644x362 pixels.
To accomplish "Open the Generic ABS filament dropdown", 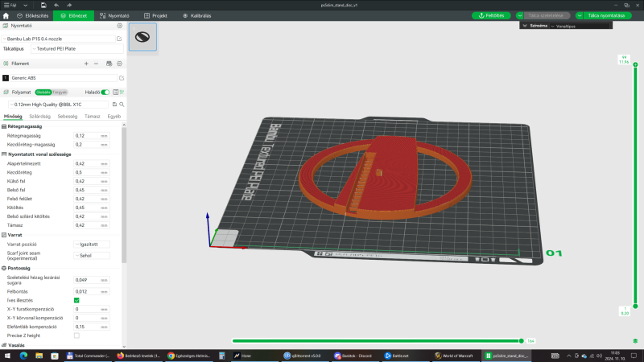I will coord(64,77).
